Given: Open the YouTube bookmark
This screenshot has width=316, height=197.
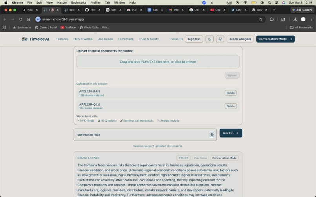Looking at the screenshot, I should (68, 27).
